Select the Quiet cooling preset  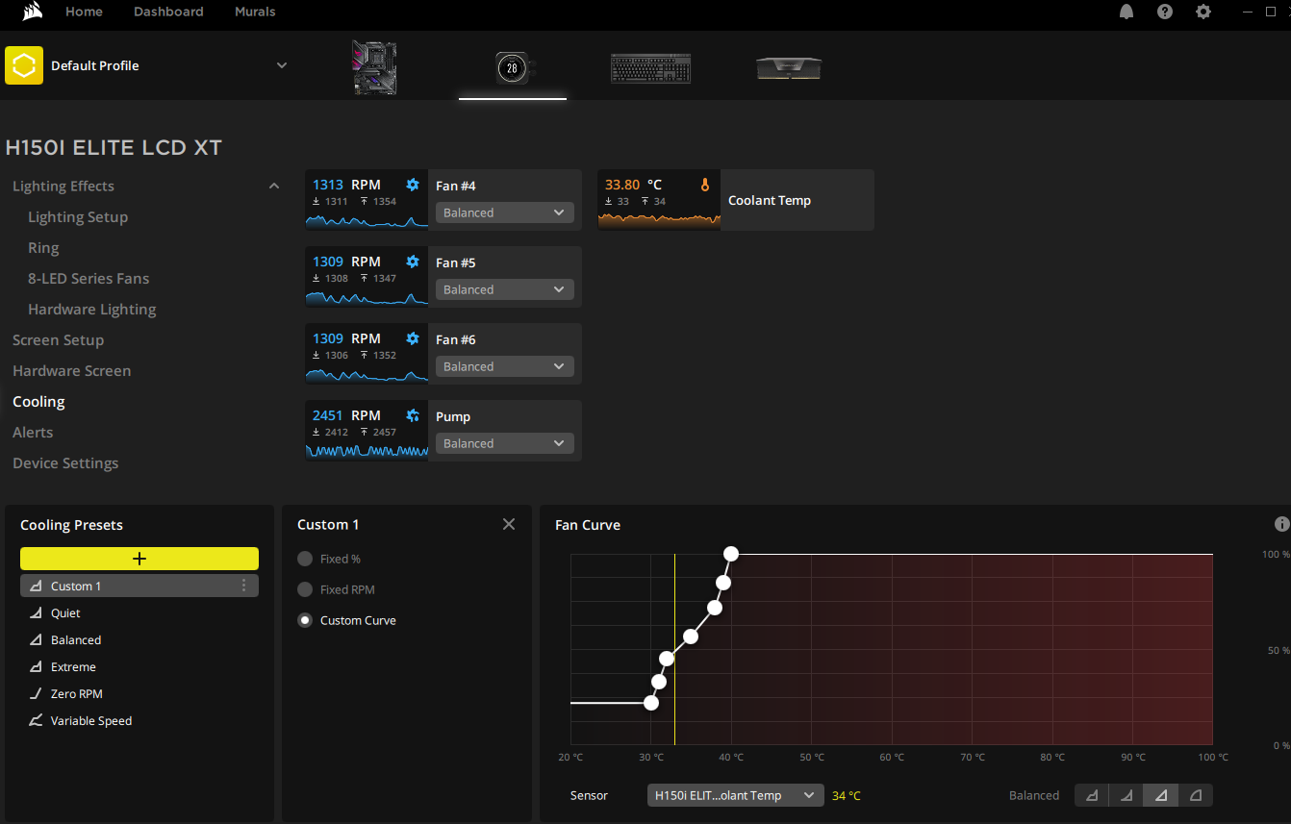[x=139, y=612]
